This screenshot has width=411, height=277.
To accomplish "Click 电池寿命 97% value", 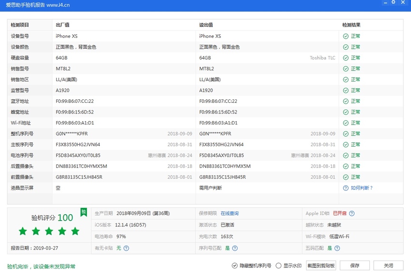I will point(121,237).
